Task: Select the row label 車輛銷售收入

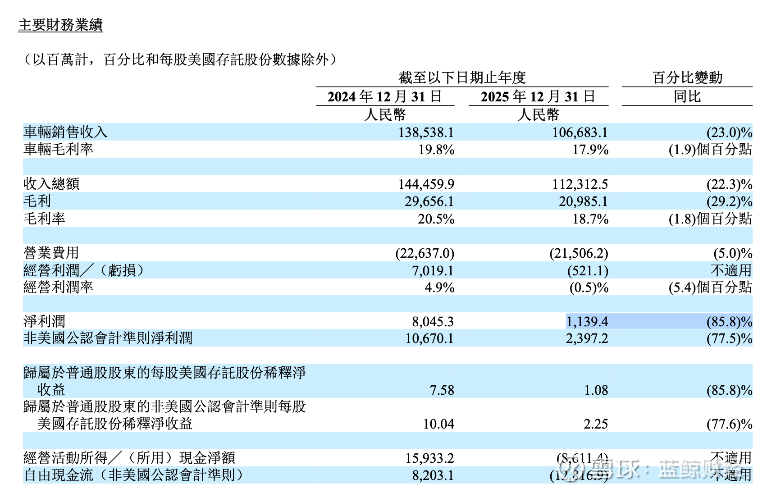Action: coord(65,132)
